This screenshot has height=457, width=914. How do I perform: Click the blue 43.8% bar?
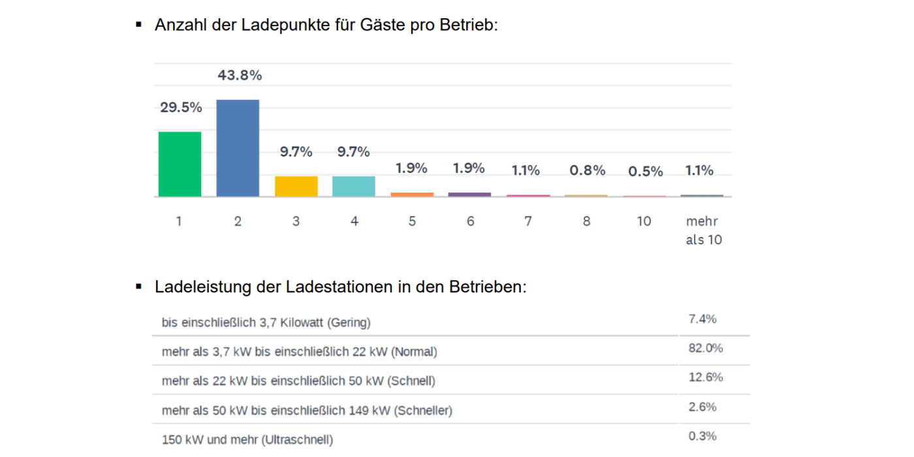[x=238, y=148]
